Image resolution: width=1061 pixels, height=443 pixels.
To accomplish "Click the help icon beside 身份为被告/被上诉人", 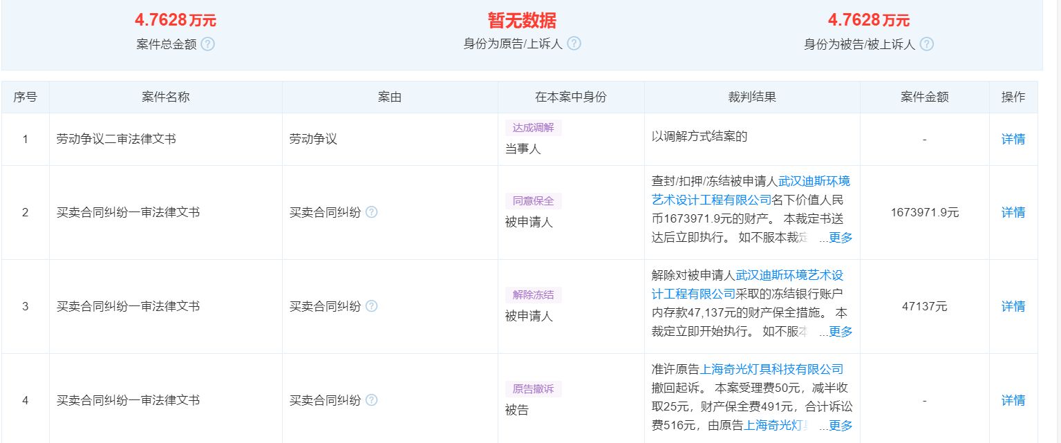I will 928,44.
